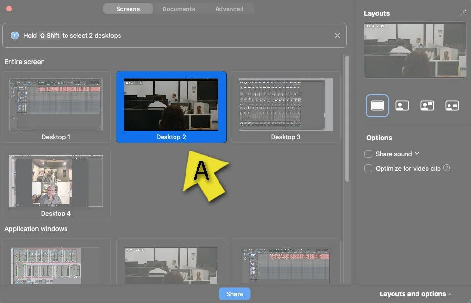Check Optimize for video clip
471x303 pixels.
click(368, 168)
